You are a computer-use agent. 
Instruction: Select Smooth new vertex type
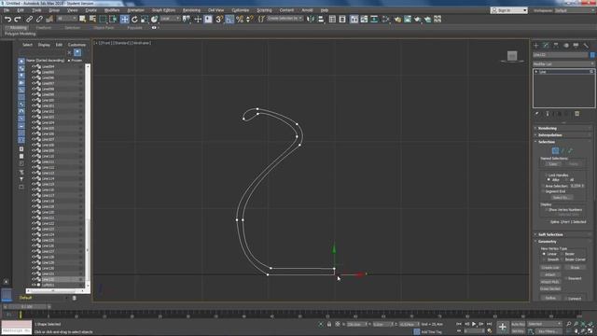544,259
